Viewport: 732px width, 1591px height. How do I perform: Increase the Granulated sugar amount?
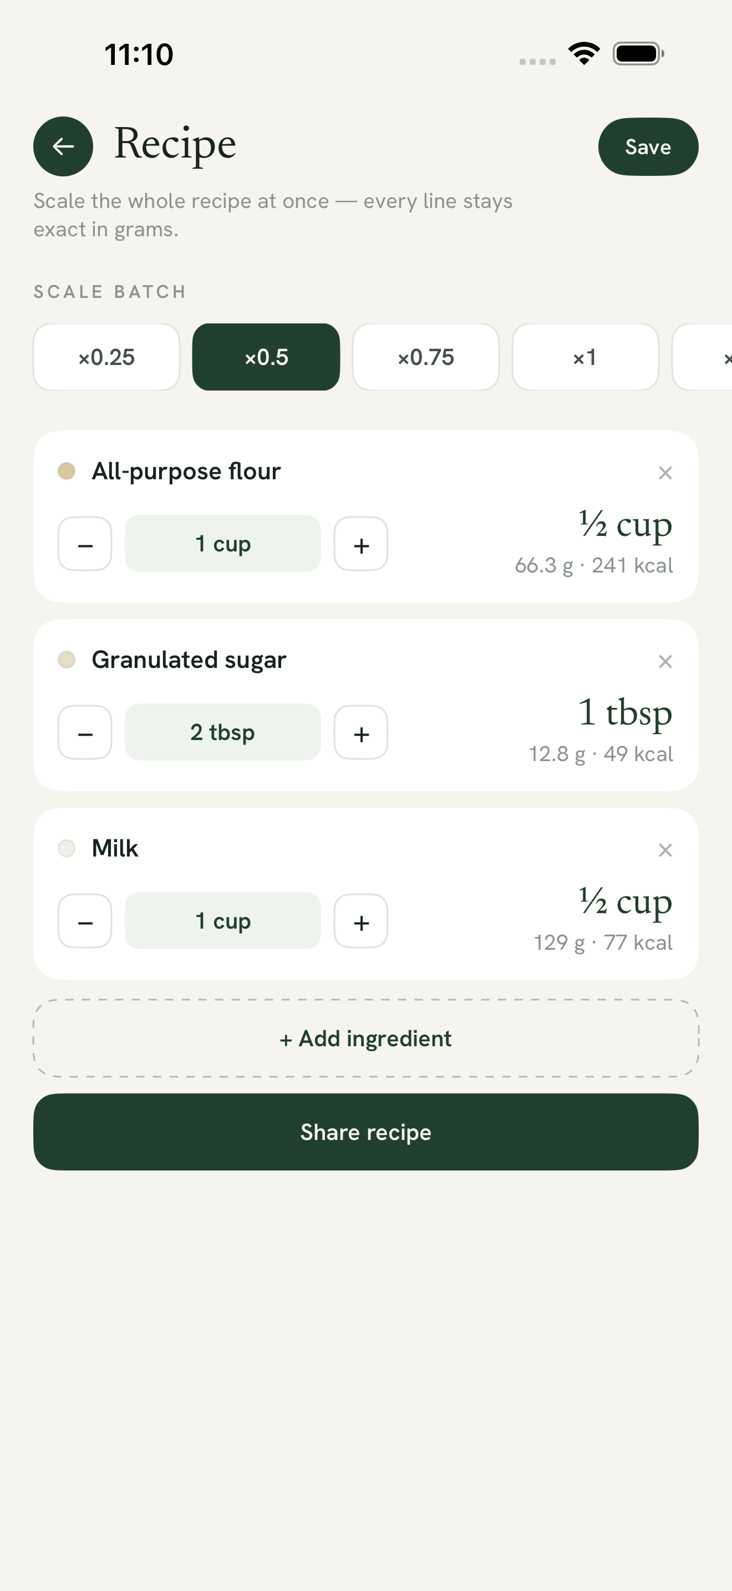(x=361, y=732)
